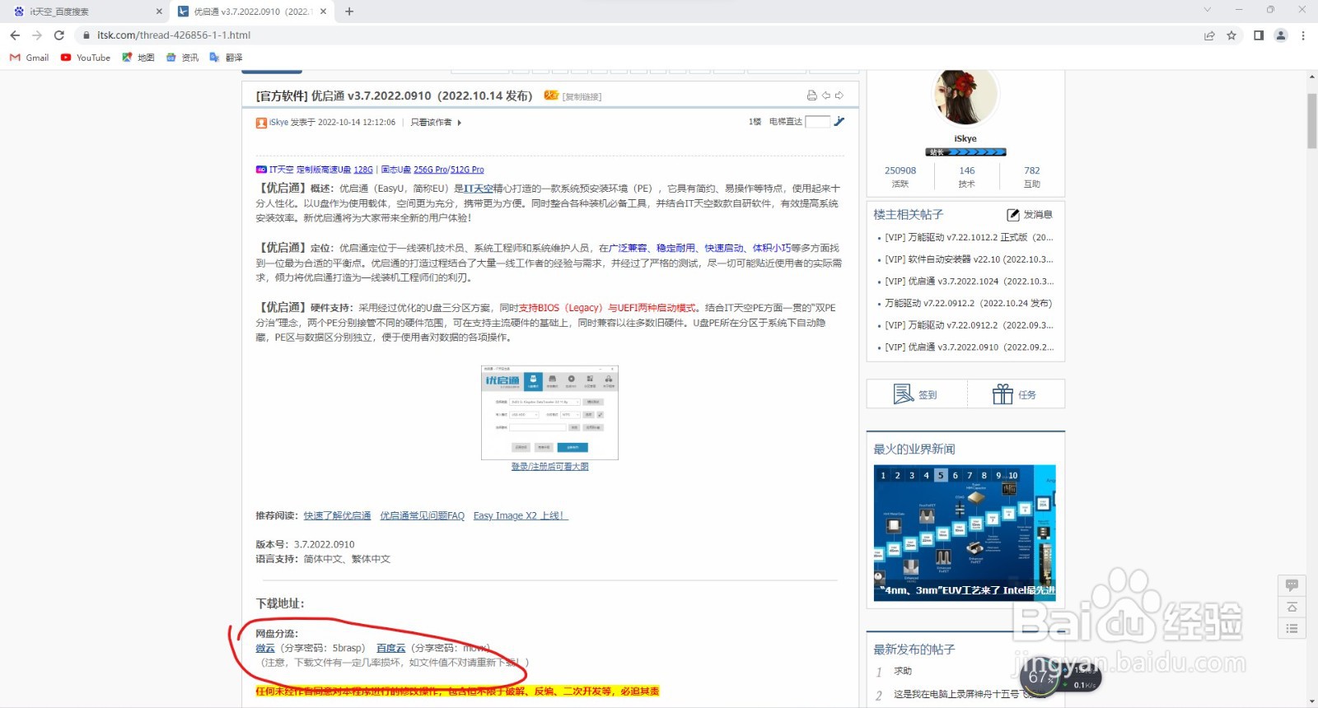
Task: Click the 百度云 download link
Action: (x=391, y=649)
